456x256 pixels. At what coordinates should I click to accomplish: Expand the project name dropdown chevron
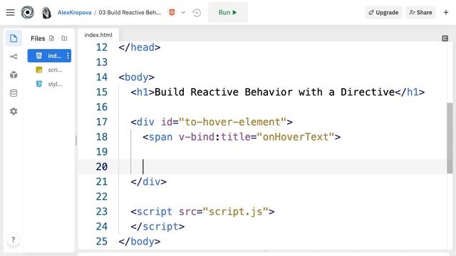(183, 13)
